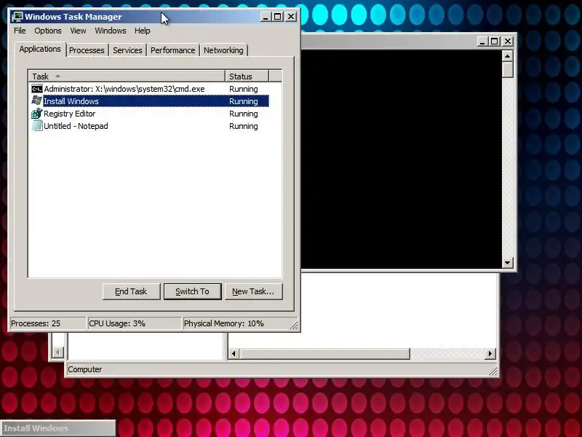Open the File menu
This screenshot has height=437, width=582.
(20, 31)
